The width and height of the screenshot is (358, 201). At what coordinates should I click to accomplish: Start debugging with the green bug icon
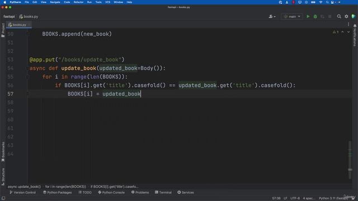pyautogui.click(x=315, y=16)
